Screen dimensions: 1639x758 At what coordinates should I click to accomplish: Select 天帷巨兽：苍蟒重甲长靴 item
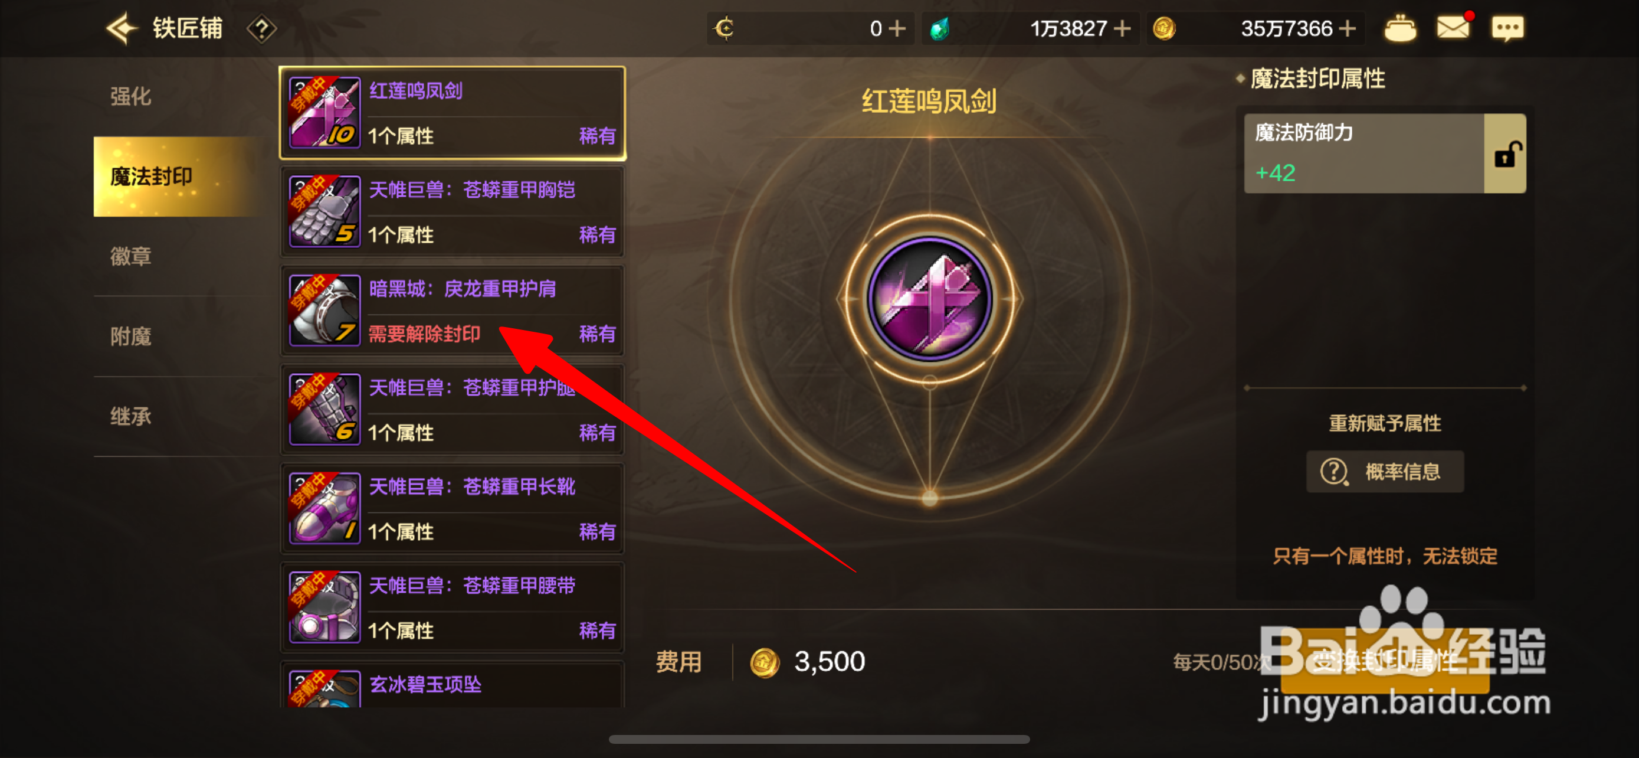click(x=453, y=508)
